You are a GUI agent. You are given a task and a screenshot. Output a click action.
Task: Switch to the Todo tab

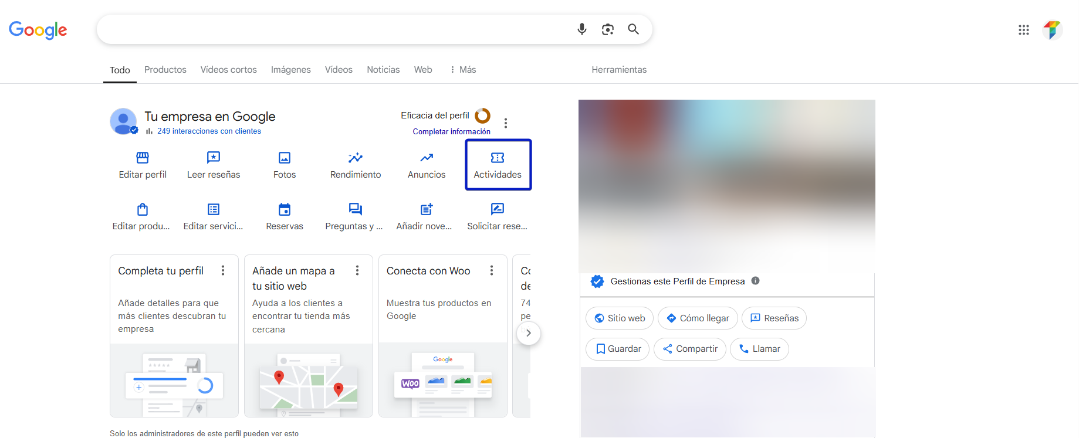click(x=120, y=70)
